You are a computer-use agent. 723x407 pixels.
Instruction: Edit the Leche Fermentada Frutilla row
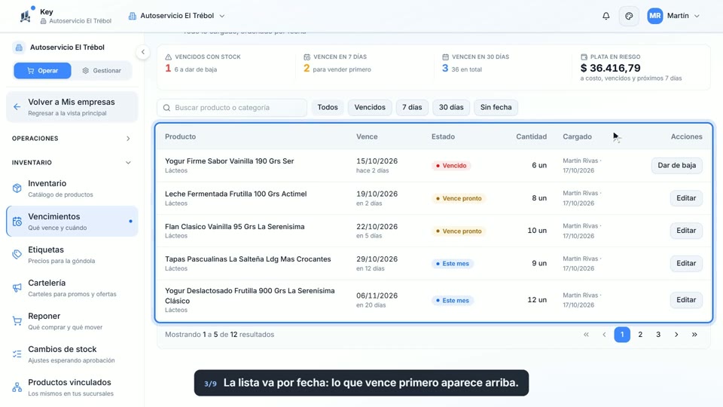coord(686,198)
